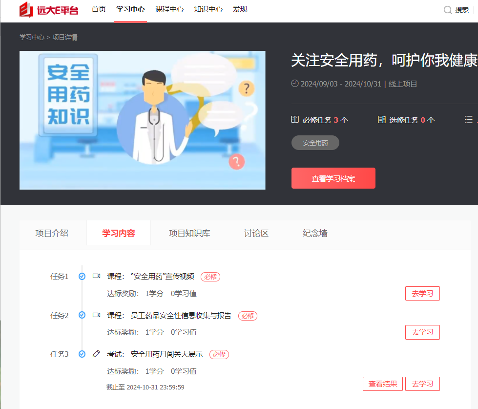The image size is (478, 409).
Task: Open search via the magnifier icon
Action: pyautogui.click(x=447, y=10)
